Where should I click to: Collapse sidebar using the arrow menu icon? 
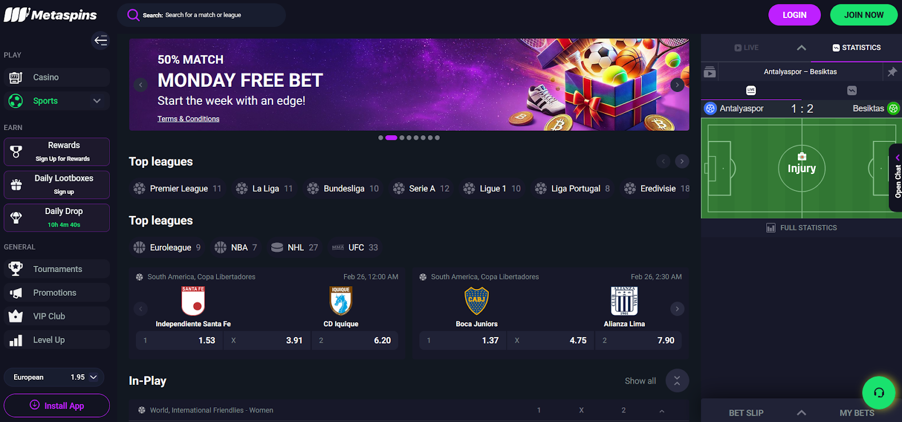pos(100,40)
